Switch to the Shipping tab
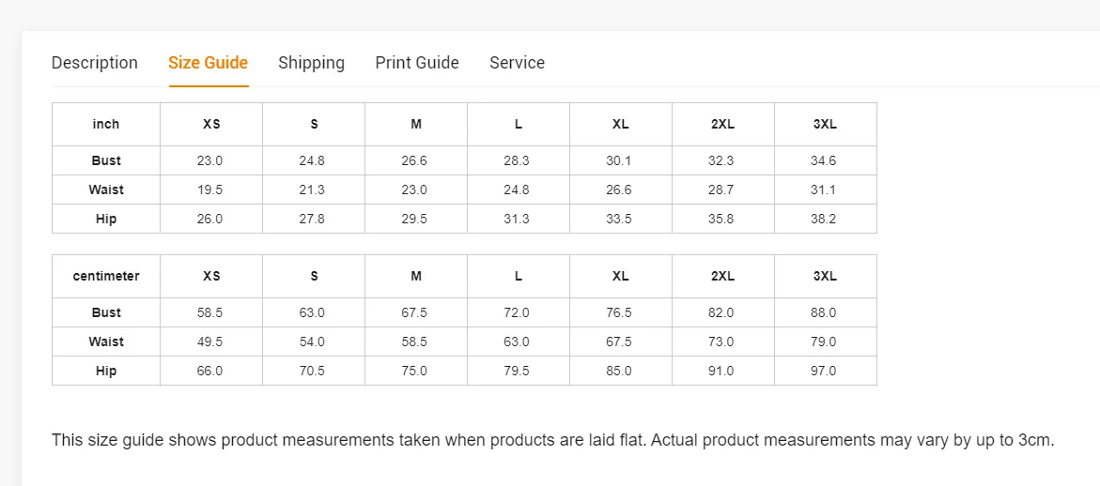This screenshot has height=486, width=1100. pos(312,63)
